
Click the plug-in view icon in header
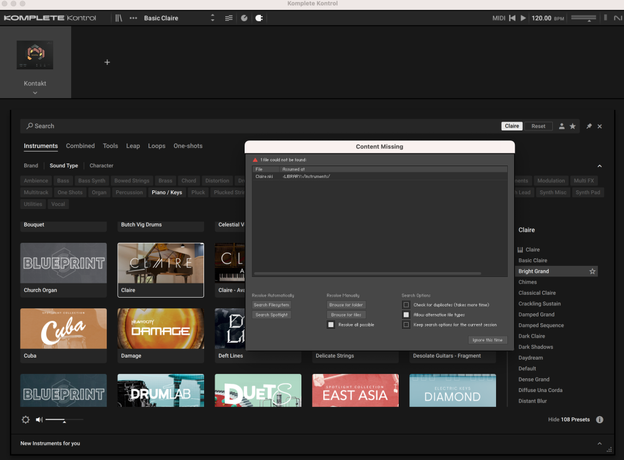click(259, 18)
